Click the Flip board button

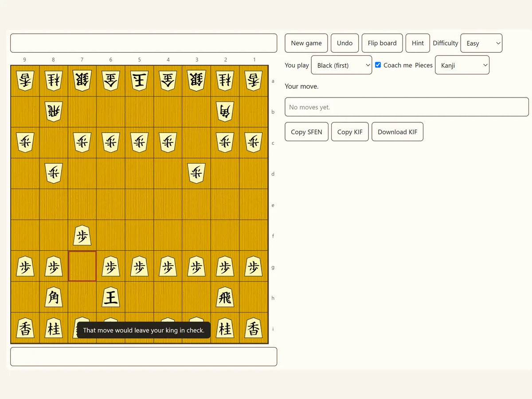click(x=382, y=43)
